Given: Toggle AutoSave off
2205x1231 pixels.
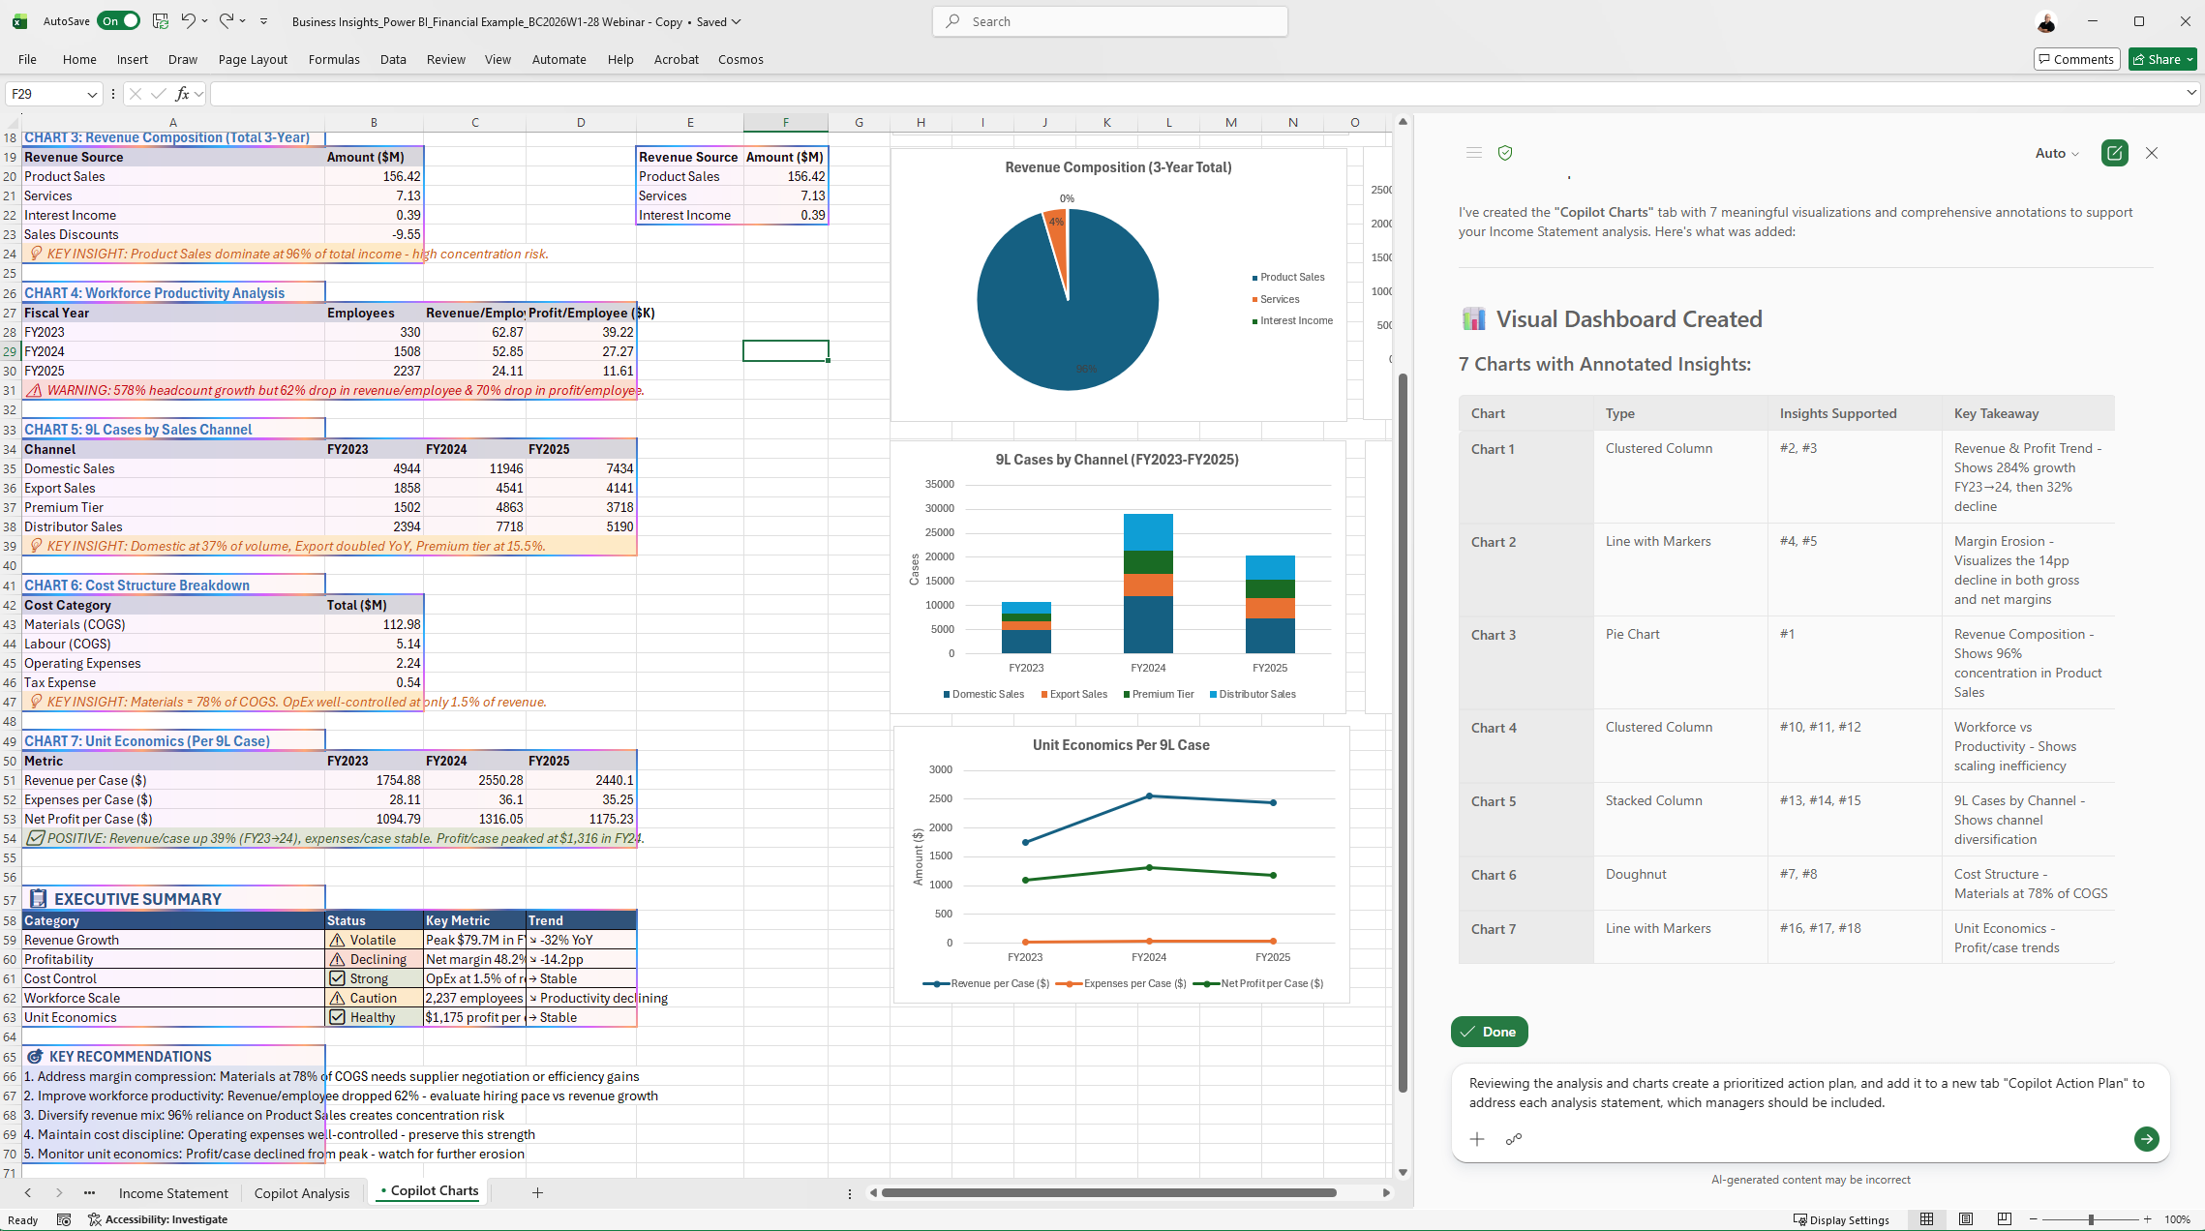Looking at the screenshot, I should [x=120, y=20].
